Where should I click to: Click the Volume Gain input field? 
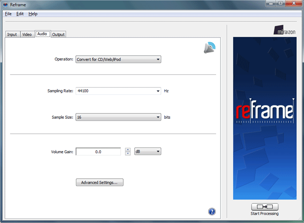[98, 151]
